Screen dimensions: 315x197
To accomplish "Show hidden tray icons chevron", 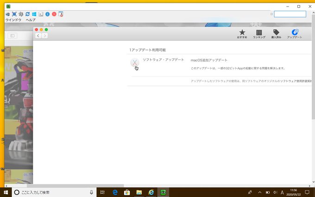I will pos(259,192).
